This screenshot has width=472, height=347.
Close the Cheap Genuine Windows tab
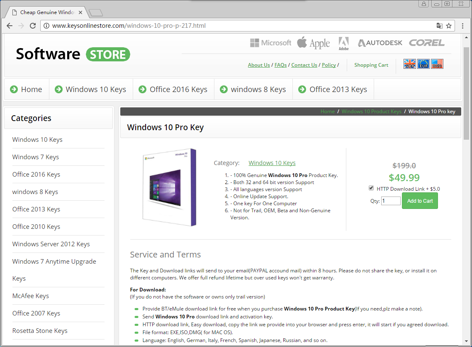tap(80, 12)
